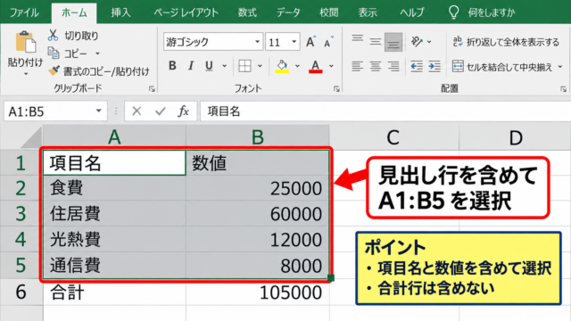Center text horizontally in cell
Viewport: 571px width, 321px height.
375,66
